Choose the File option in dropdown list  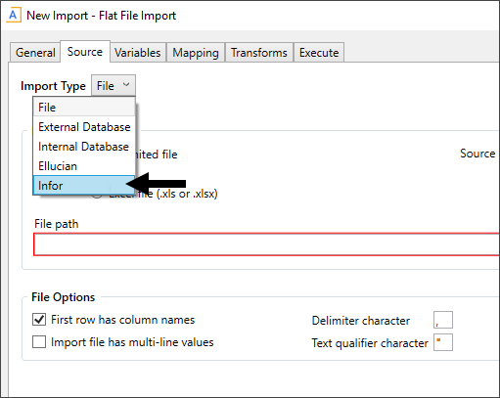pos(84,108)
